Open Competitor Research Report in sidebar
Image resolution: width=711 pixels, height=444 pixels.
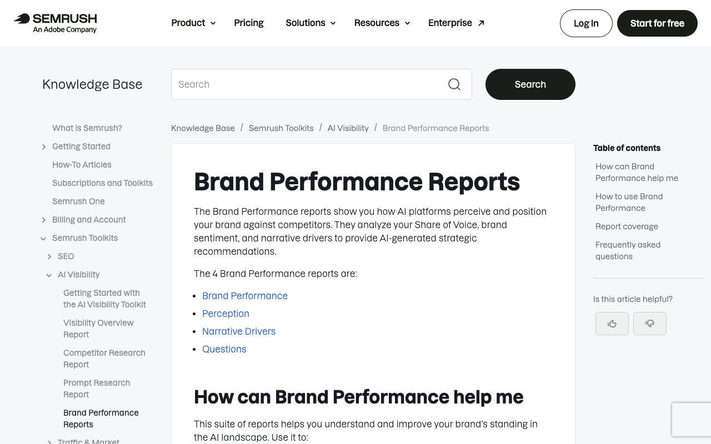104,359
